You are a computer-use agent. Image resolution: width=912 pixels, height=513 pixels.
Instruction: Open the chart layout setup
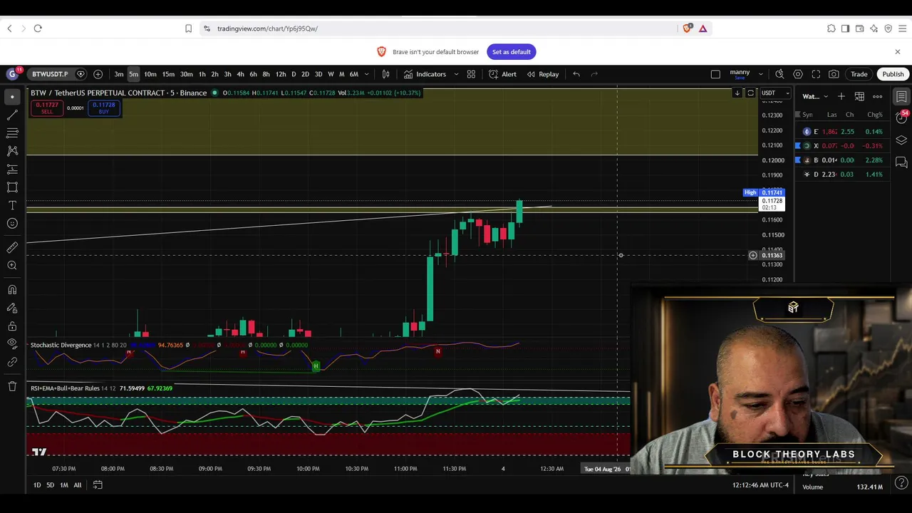[x=715, y=74]
